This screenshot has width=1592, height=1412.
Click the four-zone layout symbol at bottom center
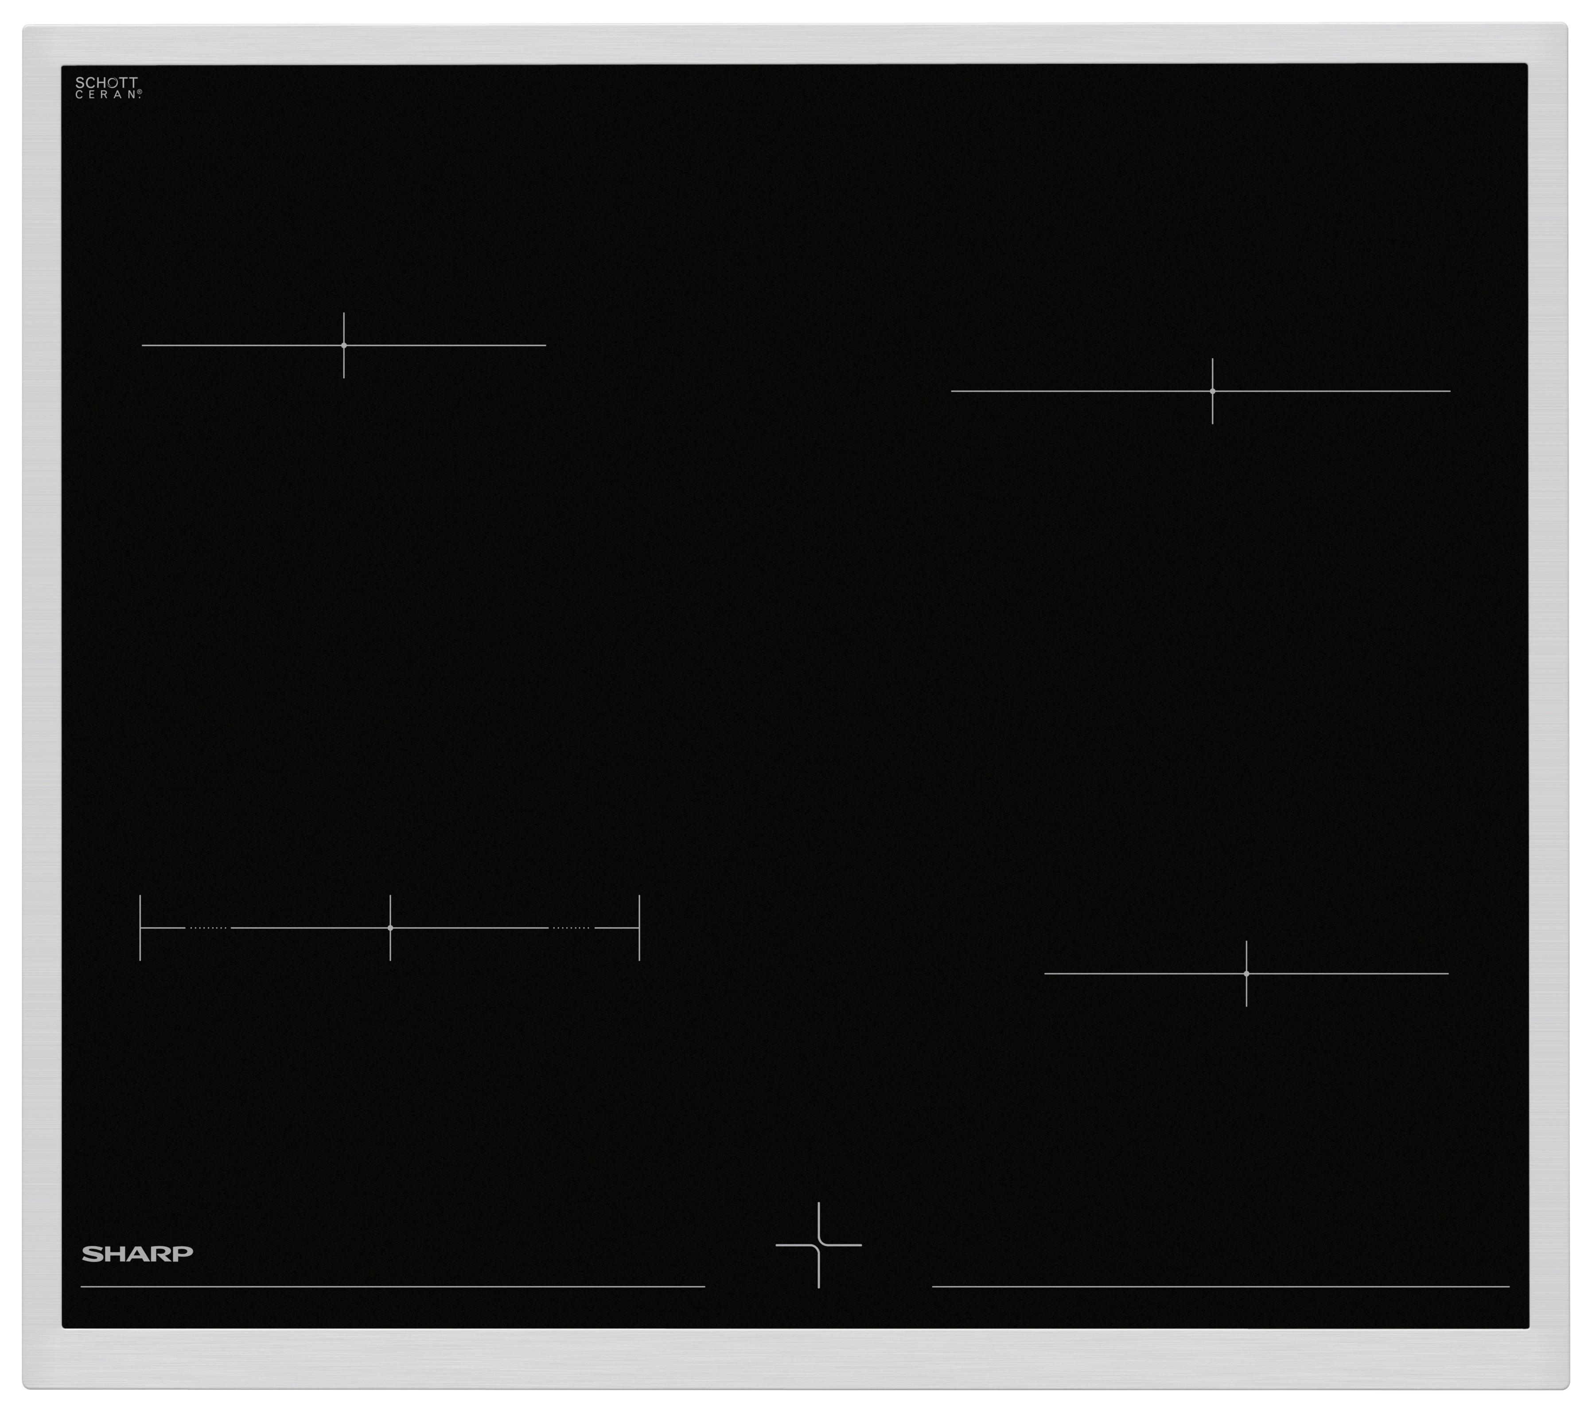(x=818, y=1245)
